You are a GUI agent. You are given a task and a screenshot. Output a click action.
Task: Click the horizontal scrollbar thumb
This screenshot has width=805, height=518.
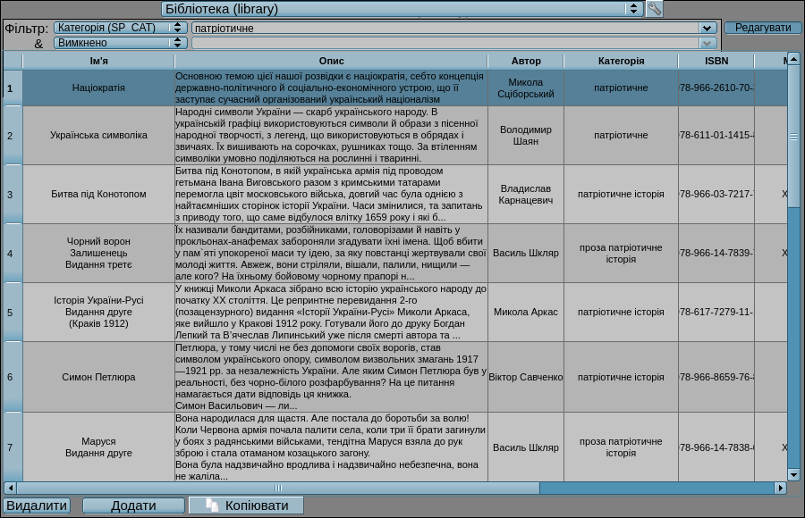coord(278,488)
